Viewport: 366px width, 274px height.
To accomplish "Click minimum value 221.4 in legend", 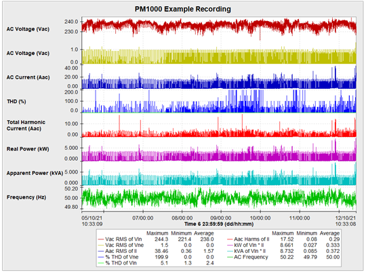I will [x=184, y=239].
